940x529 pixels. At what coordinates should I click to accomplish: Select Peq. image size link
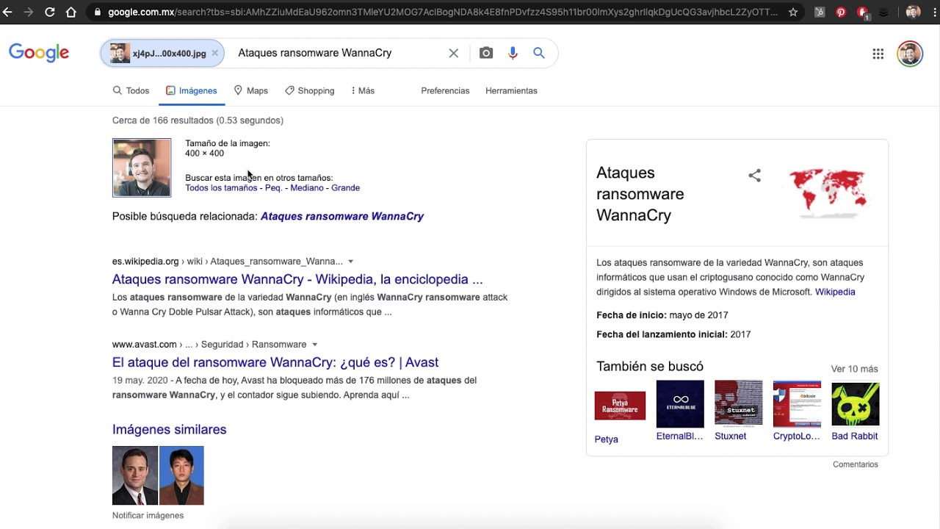[273, 188]
